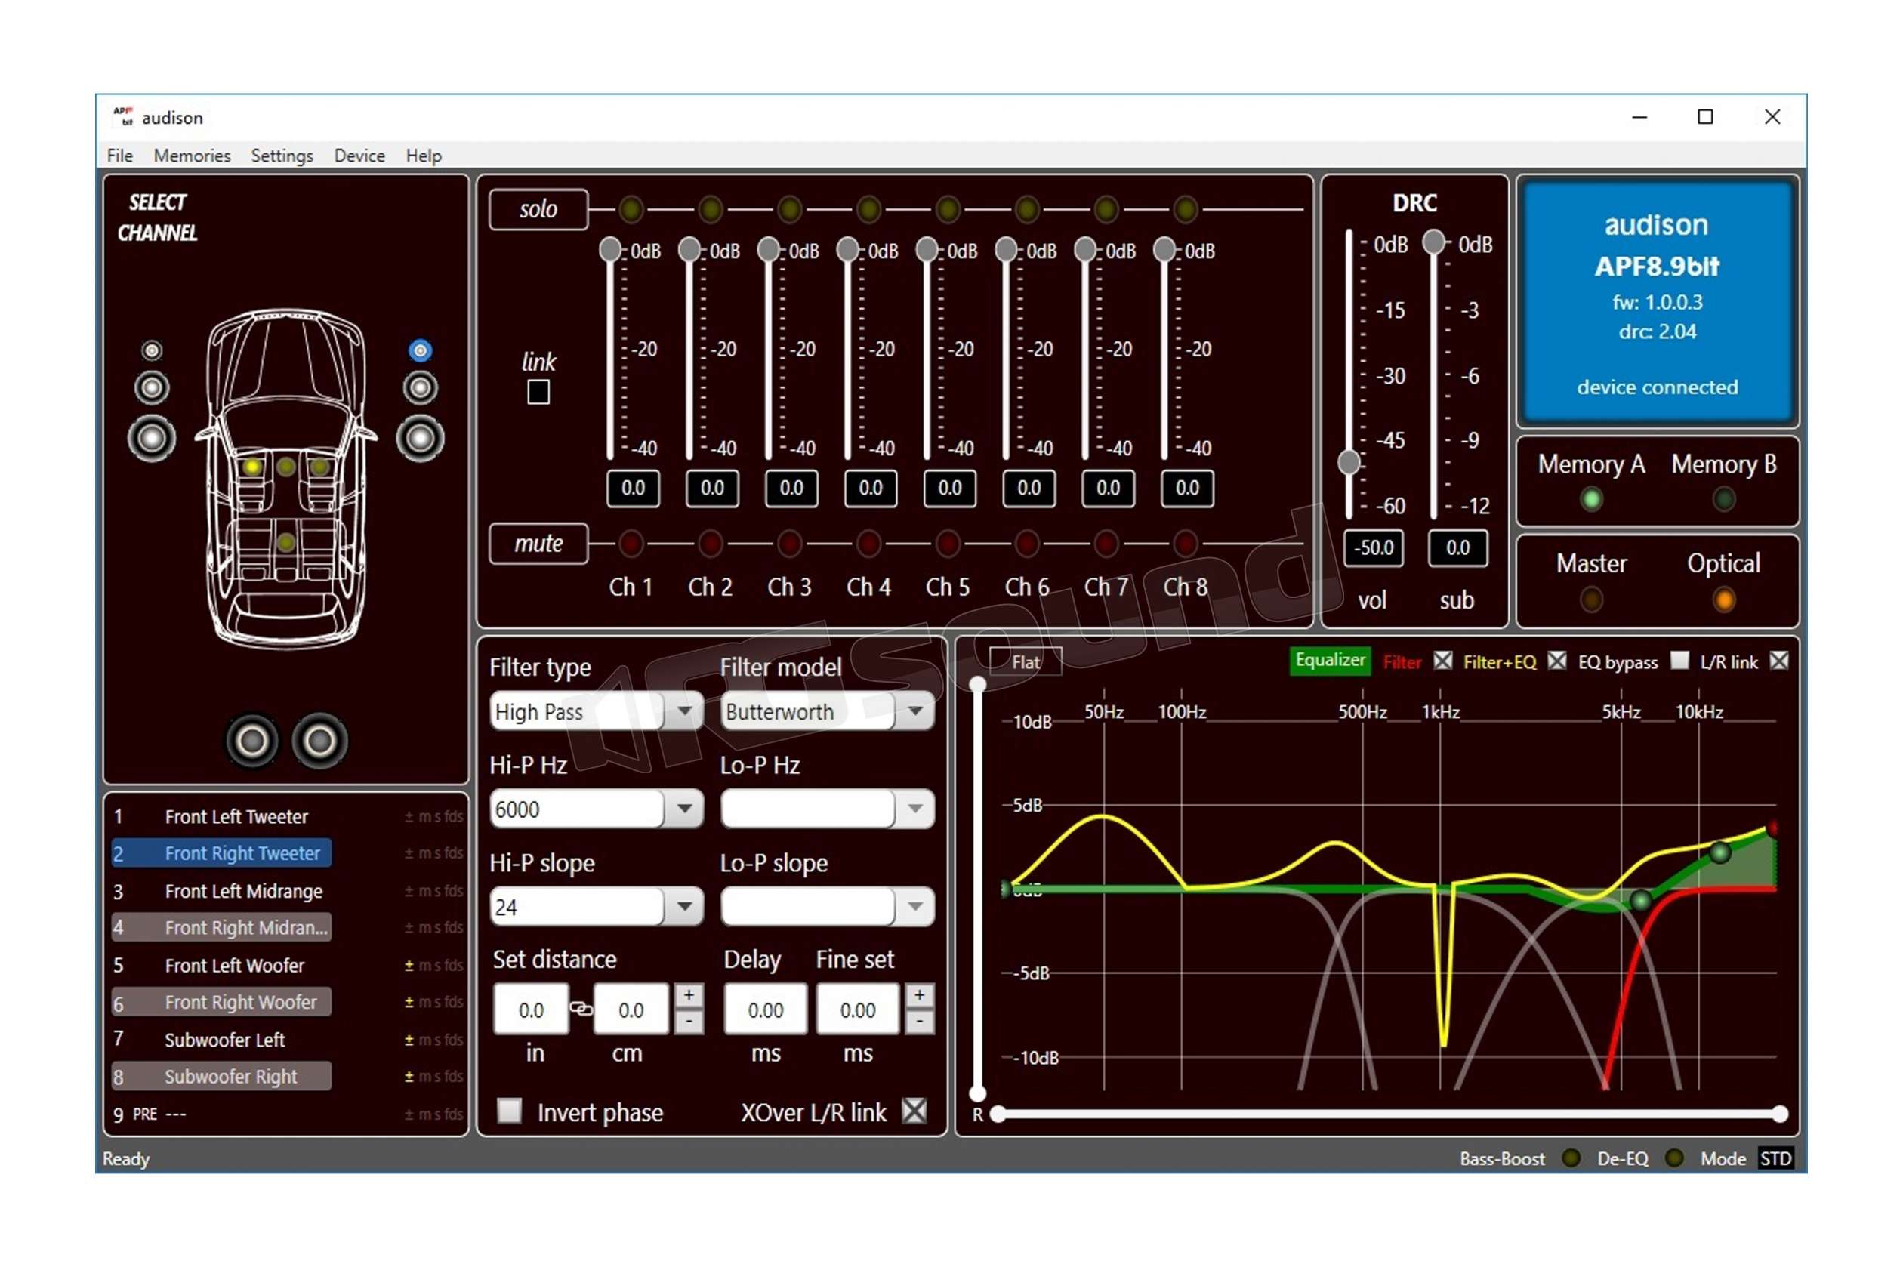Click the Ch 3 level slider knob
The image size is (1903, 1267).
click(x=769, y=249)
